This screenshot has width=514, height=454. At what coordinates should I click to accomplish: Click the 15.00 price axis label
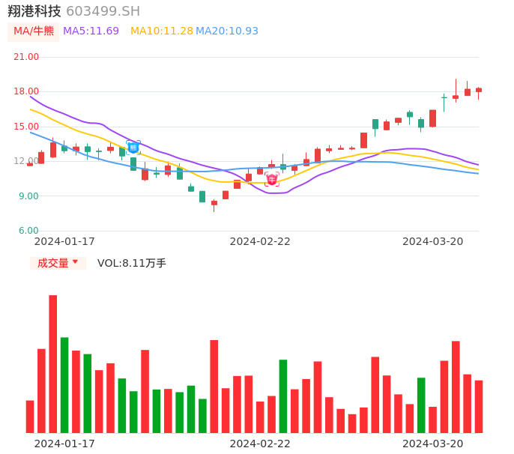coord(26,127)
